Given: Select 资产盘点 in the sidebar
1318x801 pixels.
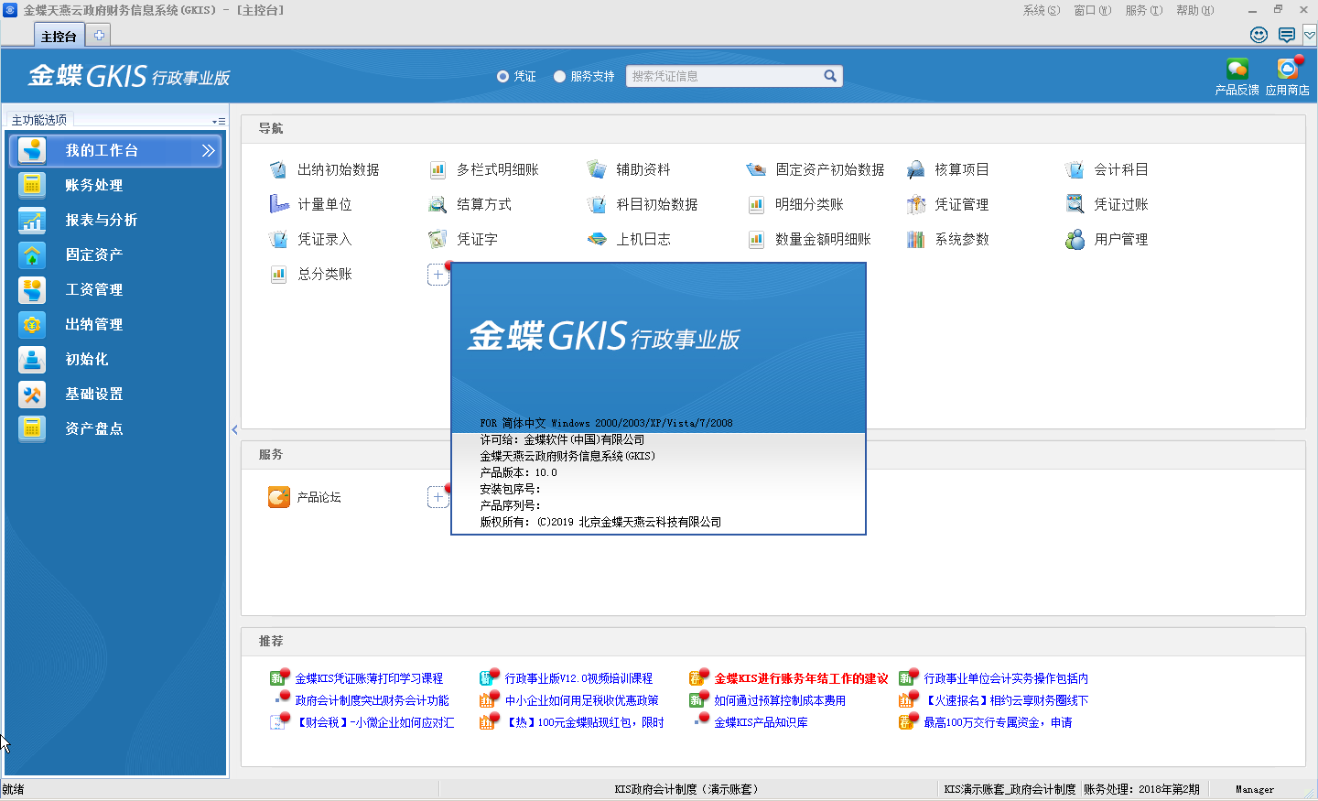Looking at the screenshot, I should pos(116,428).
